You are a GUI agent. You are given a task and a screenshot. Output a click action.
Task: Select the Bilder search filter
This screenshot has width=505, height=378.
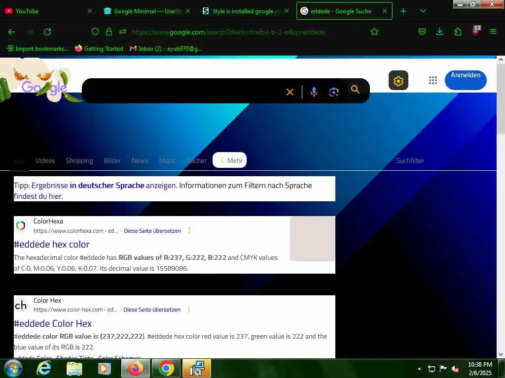click(x=112, y=160)
